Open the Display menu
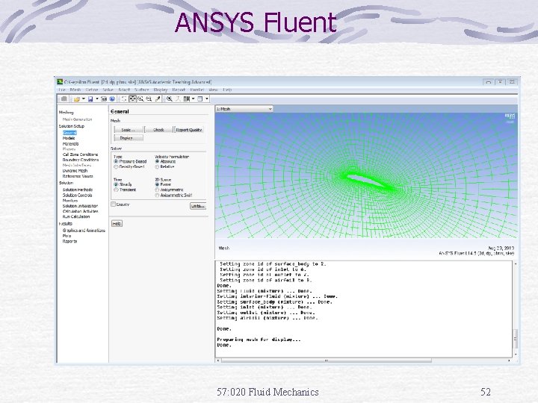 160,90
